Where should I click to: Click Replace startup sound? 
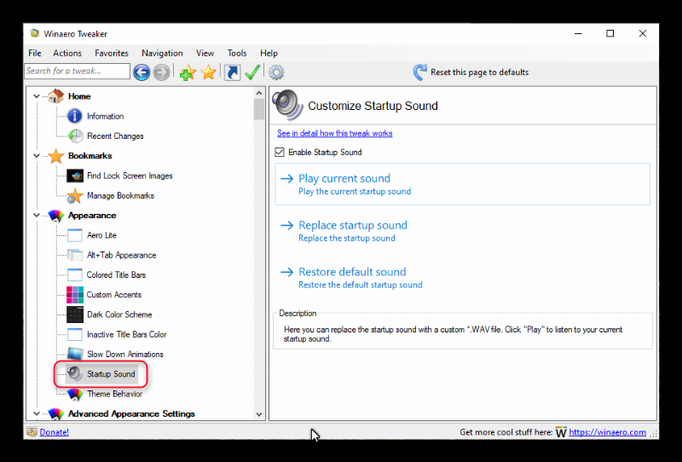tap(352, 226)
